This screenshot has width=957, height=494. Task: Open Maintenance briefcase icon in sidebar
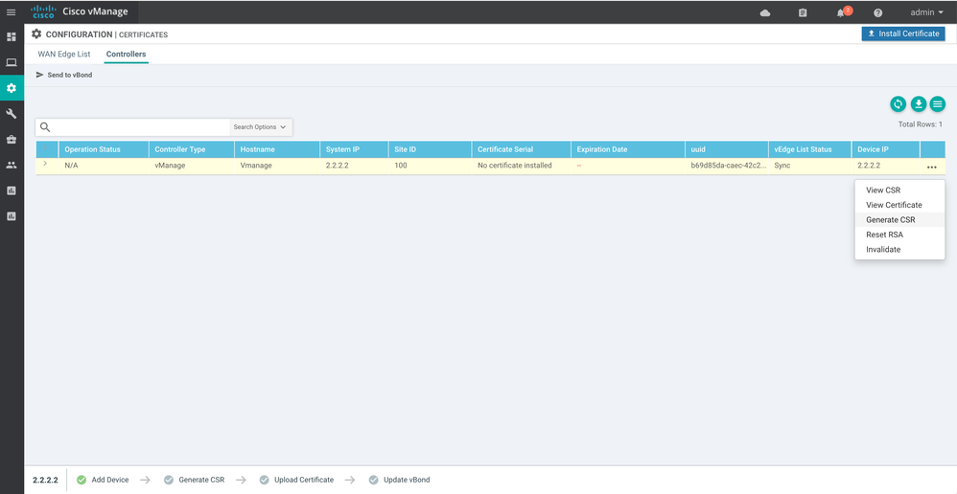pyautogui.click(x=11, y=140)
